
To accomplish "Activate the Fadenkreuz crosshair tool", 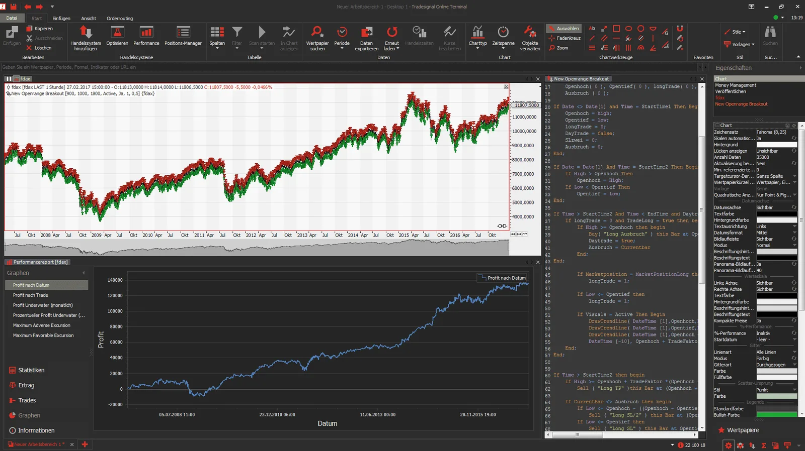I will pos(565,38).
